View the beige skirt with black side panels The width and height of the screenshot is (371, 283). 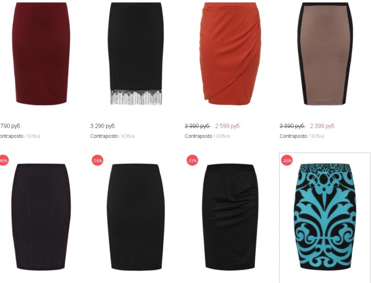[x=325, y=53]
